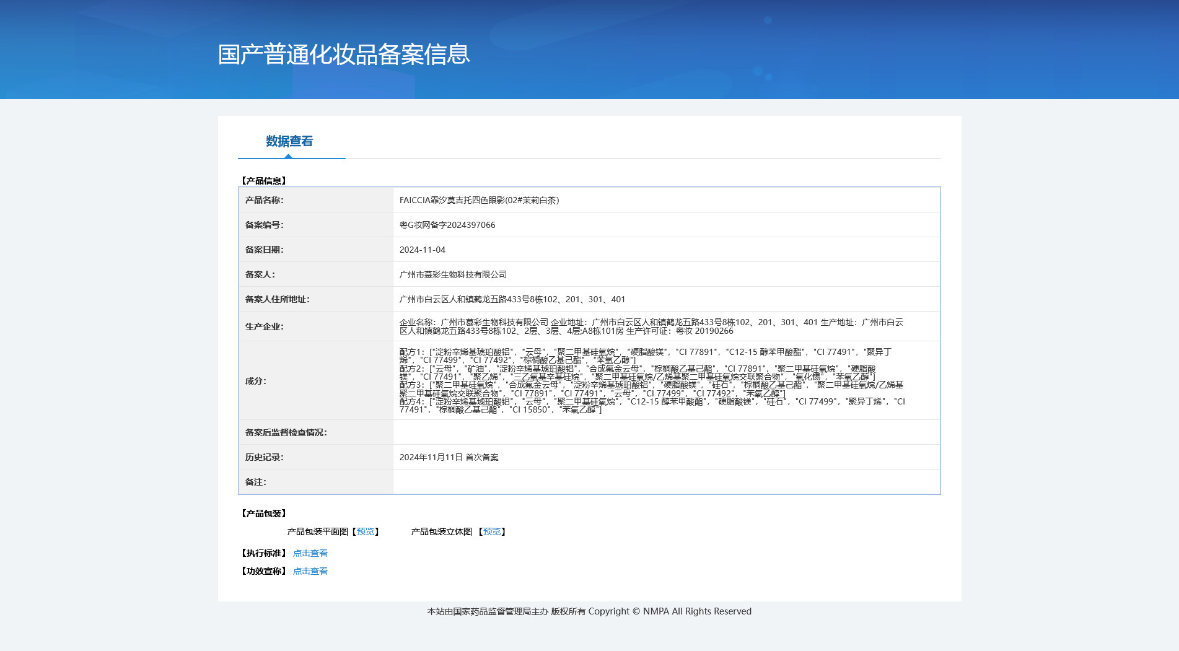This screenshot has width=1179, height=651.
Task: Select the 备案人住所地址 label cell
Action: click(316, 299)
